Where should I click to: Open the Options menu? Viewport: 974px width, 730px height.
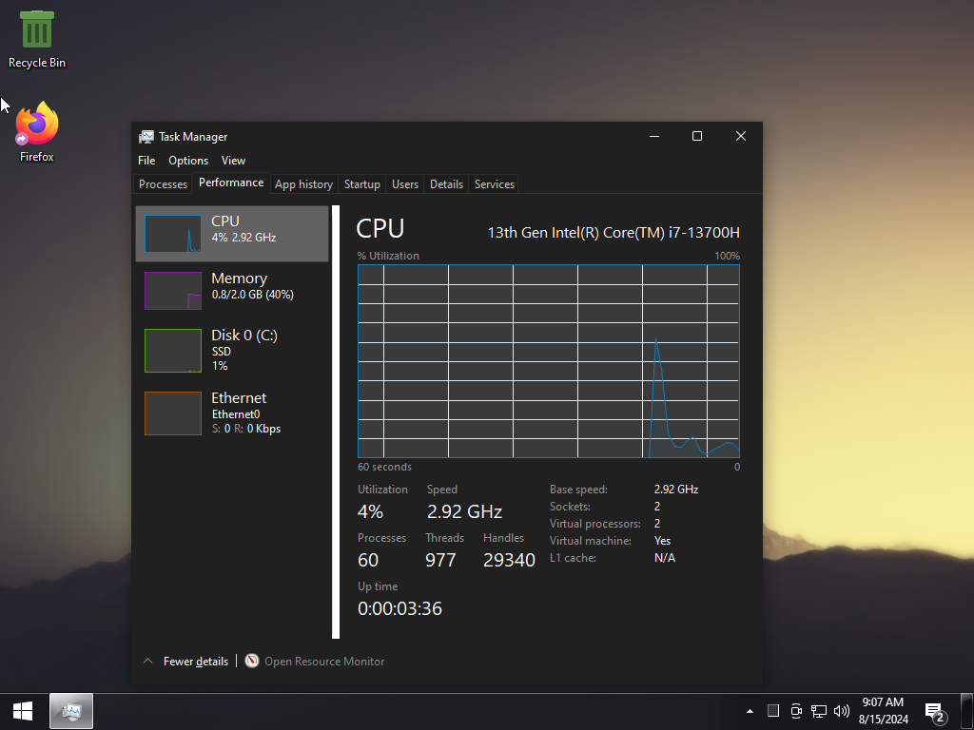point(188,161)
